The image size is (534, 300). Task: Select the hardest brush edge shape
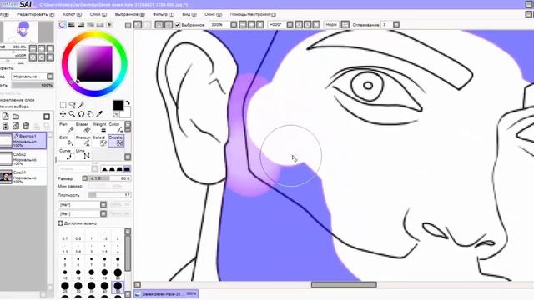[x=127, y=169]
